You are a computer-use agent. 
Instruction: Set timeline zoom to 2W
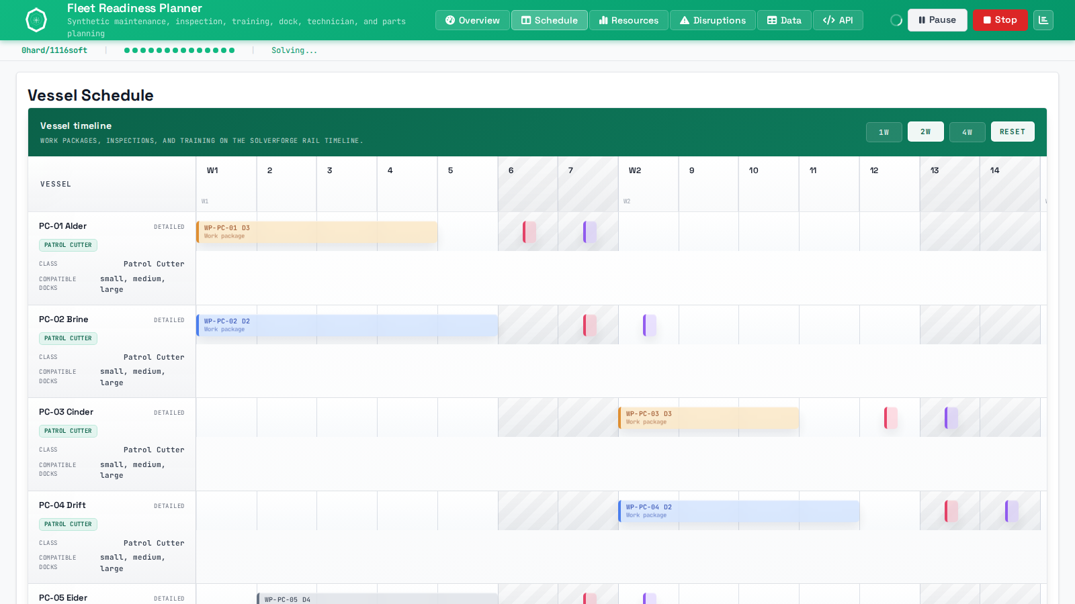(x=926, y=132)
